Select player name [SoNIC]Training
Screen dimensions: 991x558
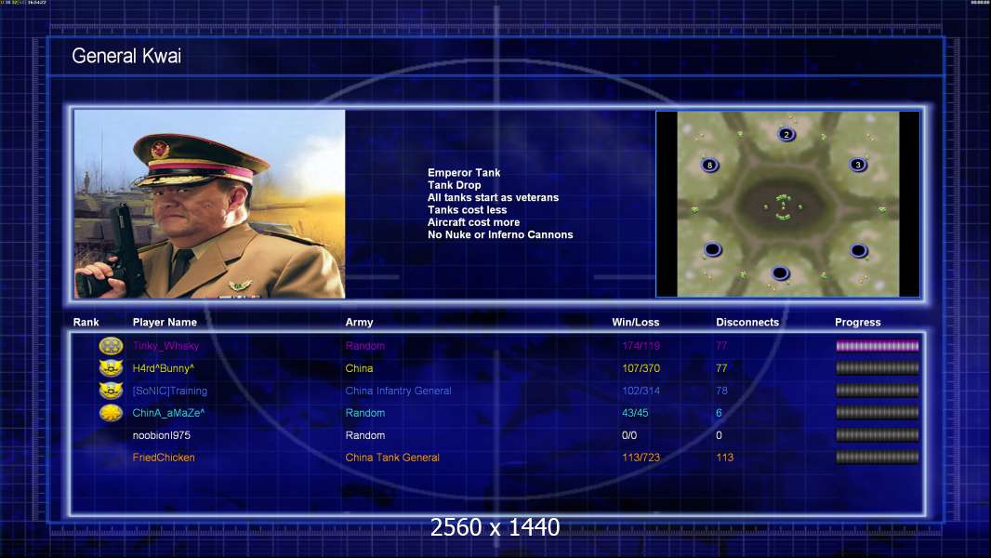pos(169,391)
